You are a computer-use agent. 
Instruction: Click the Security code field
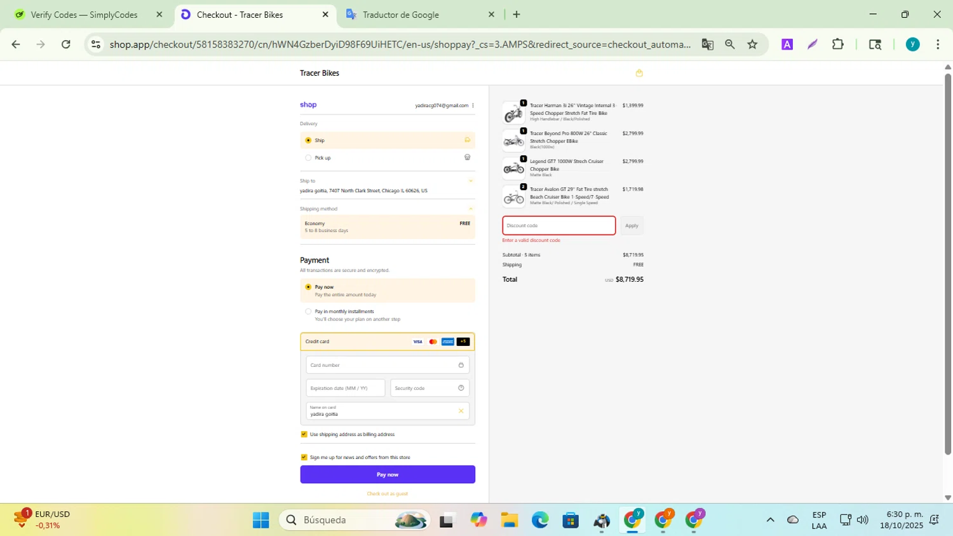(430, 388)
